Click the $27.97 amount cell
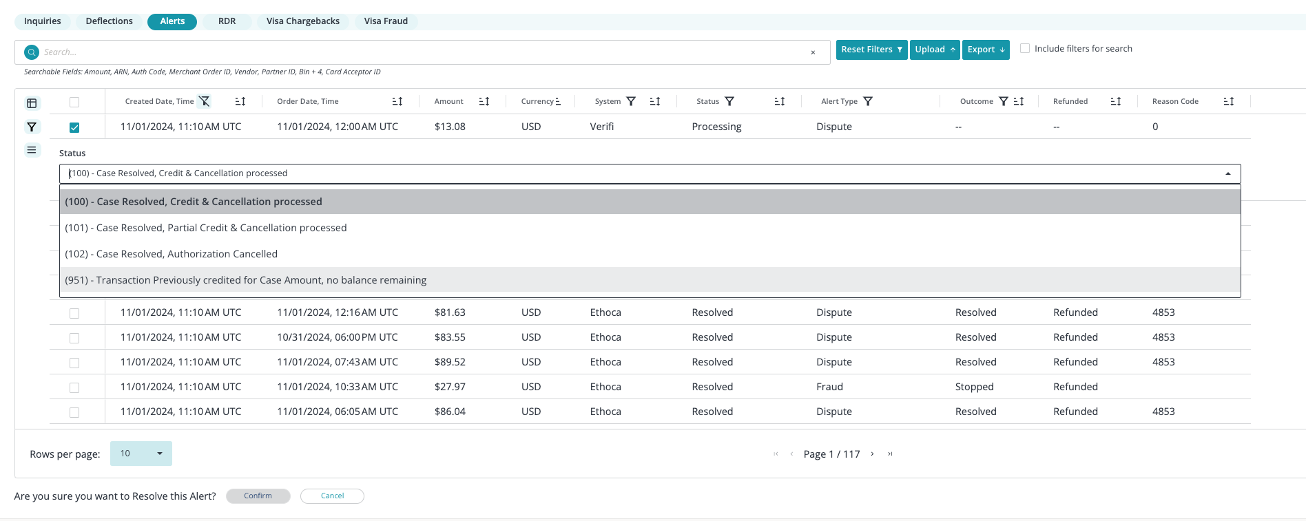The width and height of the screenshot is (1306, 521). click(x=450, y=387)
